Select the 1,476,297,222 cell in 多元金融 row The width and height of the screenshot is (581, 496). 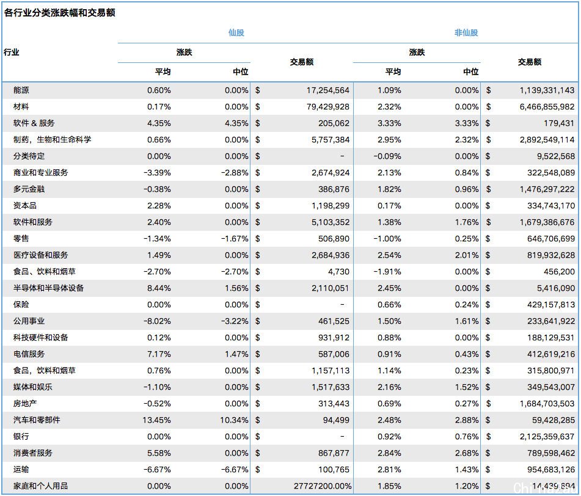click(547, 189)
